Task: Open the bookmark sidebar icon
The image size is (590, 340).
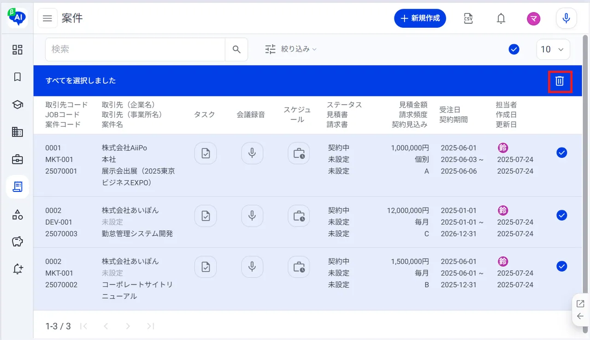Action: point(18,77)
